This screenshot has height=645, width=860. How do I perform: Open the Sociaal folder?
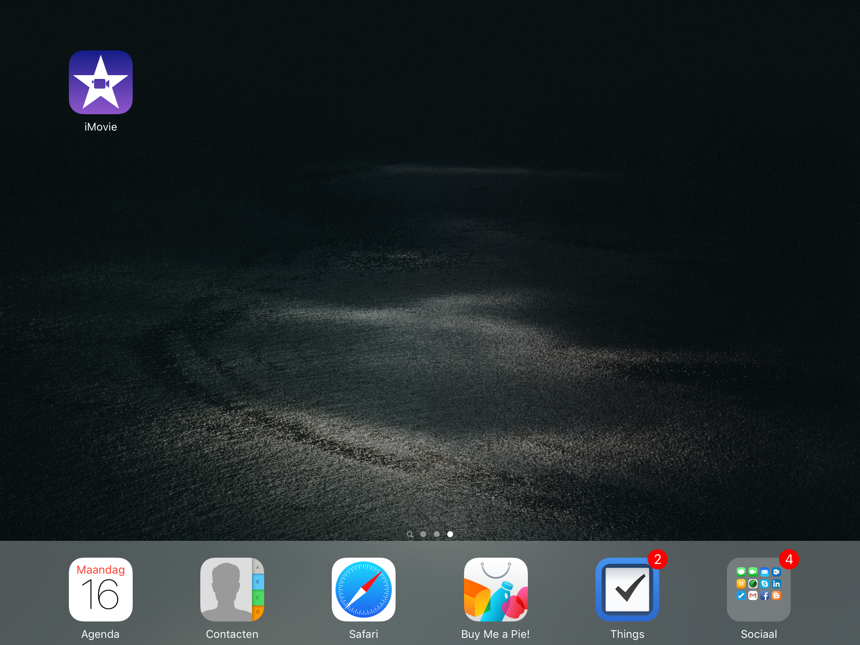click(758, 589)
